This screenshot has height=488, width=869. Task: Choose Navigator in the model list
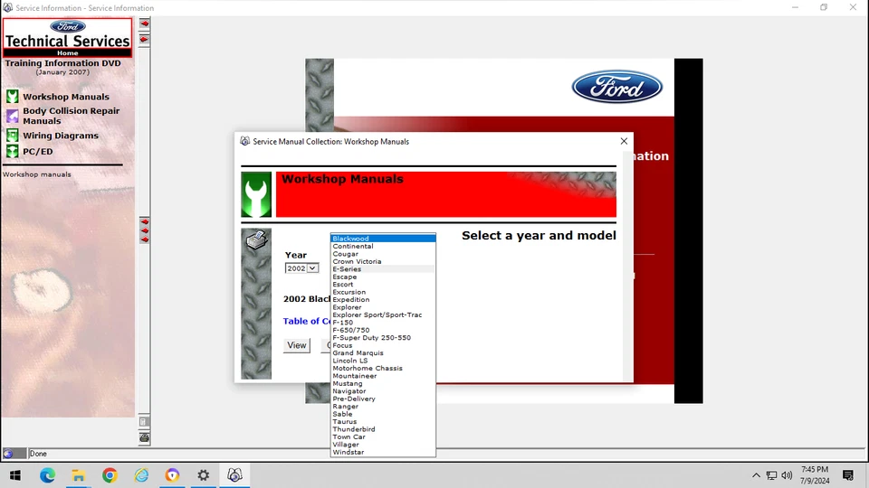(383, 391)
